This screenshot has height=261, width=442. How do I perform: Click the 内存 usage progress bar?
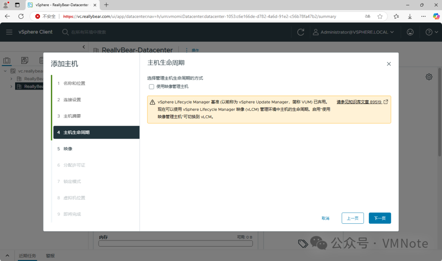pos(175,243)
